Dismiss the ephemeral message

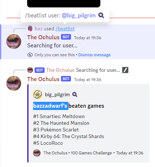pyautogui.click(x=94, y=55)
